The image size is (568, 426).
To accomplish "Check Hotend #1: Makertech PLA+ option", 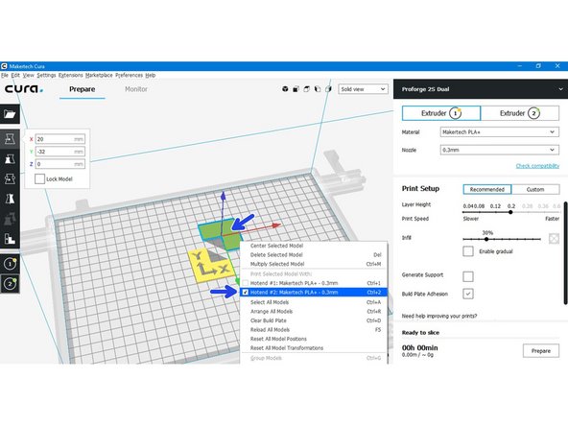I will [x=314, y=283].
